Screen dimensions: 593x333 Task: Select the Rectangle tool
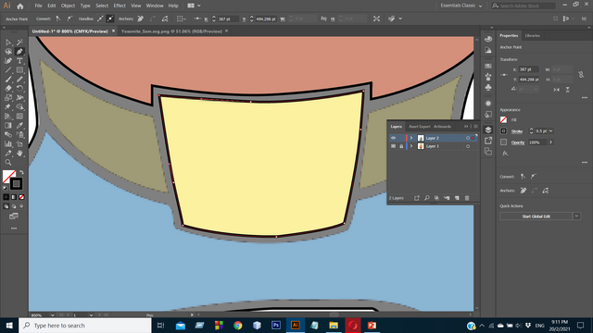pyautogui.click(x=19, y=70)
